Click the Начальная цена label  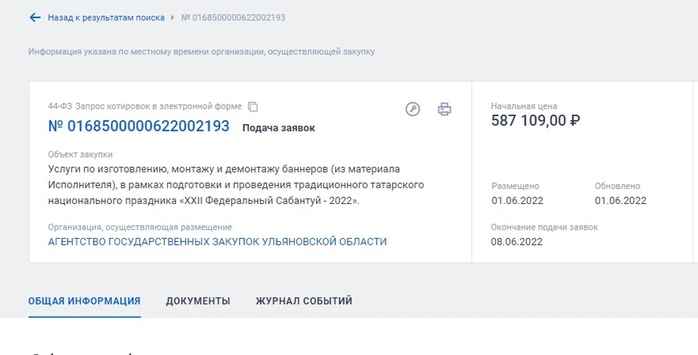tap(524, 106)
